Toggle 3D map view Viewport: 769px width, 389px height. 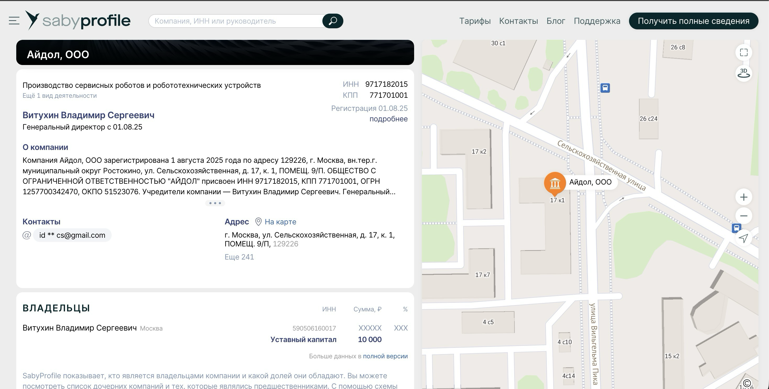point(744,73)
